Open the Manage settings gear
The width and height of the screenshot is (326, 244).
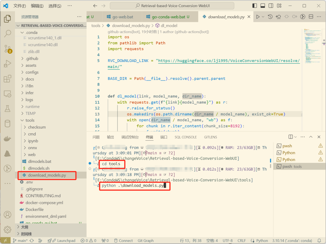(8, 230)
